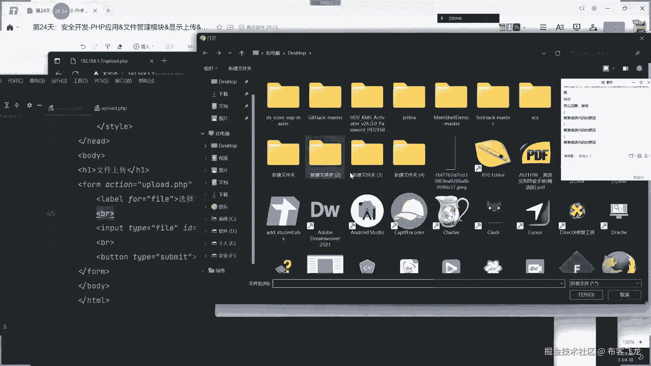This screenshot has height=366, width=651.
Task: Toggle the preview pane button
Action: 626,68
